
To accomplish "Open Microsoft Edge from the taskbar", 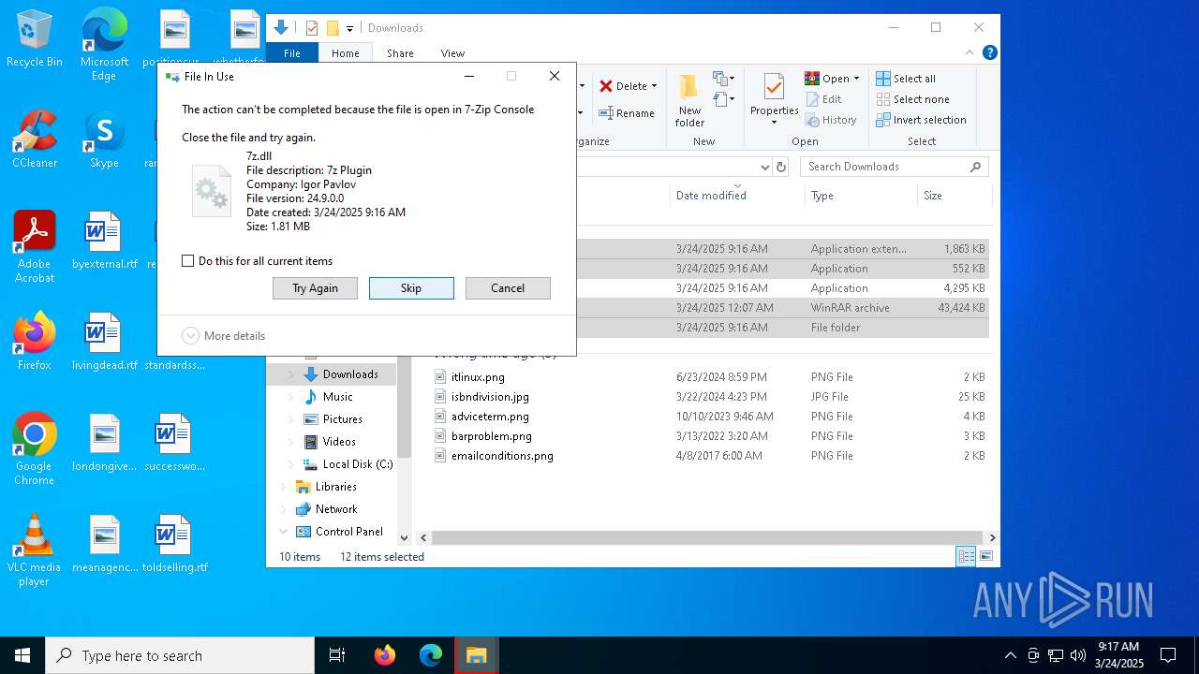I will (431, 655).
